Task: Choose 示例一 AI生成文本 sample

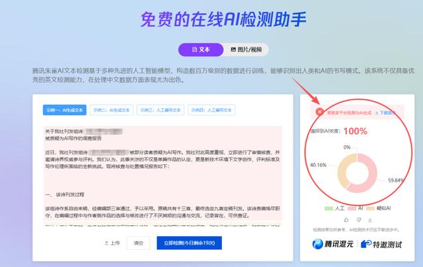Action: click(x=65, y=110)
